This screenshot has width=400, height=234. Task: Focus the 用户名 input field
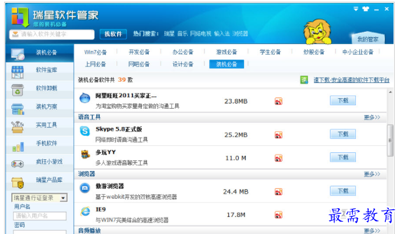click(x=40, y=216)
